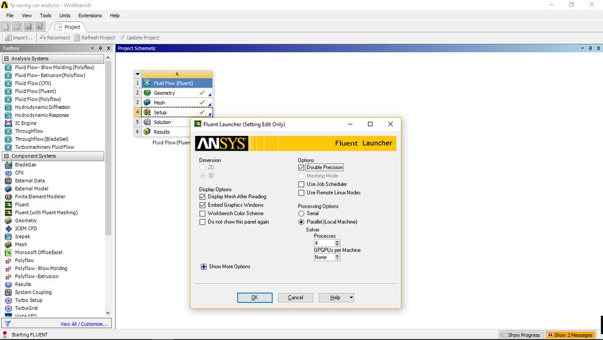The width and height of the screenshot is (603, 340).
Task: Uncheck the Double Precision option
Action: [x=301, y=168]
